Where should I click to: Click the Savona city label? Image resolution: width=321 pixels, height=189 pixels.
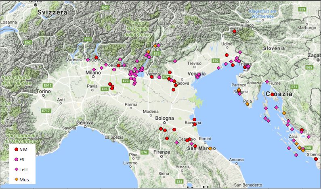point(69,128)
